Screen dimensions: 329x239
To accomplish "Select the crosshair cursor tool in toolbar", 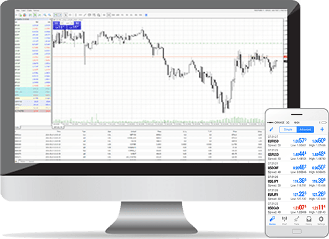I will click(x=70, y=15).
